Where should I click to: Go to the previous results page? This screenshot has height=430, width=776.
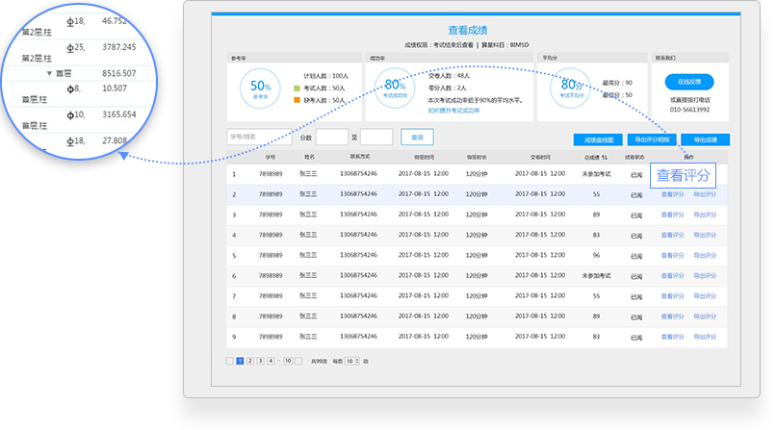tap(229, 361)
